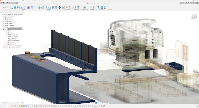The width and height of the screenshot is (199, 108).
Task: Hide the Construction folder in the browser
Action: tap(6, 44)
